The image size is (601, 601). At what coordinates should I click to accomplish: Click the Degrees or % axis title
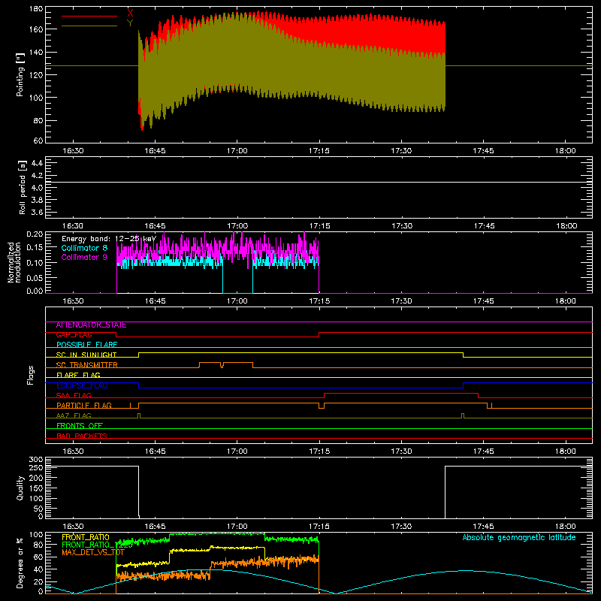[x=20, y=563]
